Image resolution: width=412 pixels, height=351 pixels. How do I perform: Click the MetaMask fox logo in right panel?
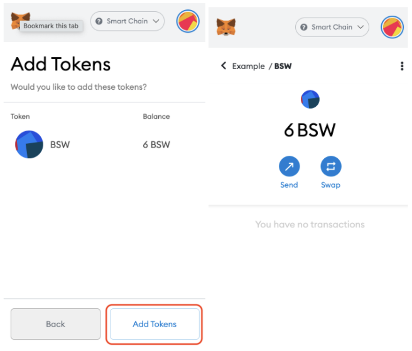pyautogui.click(x=226, y=27)
